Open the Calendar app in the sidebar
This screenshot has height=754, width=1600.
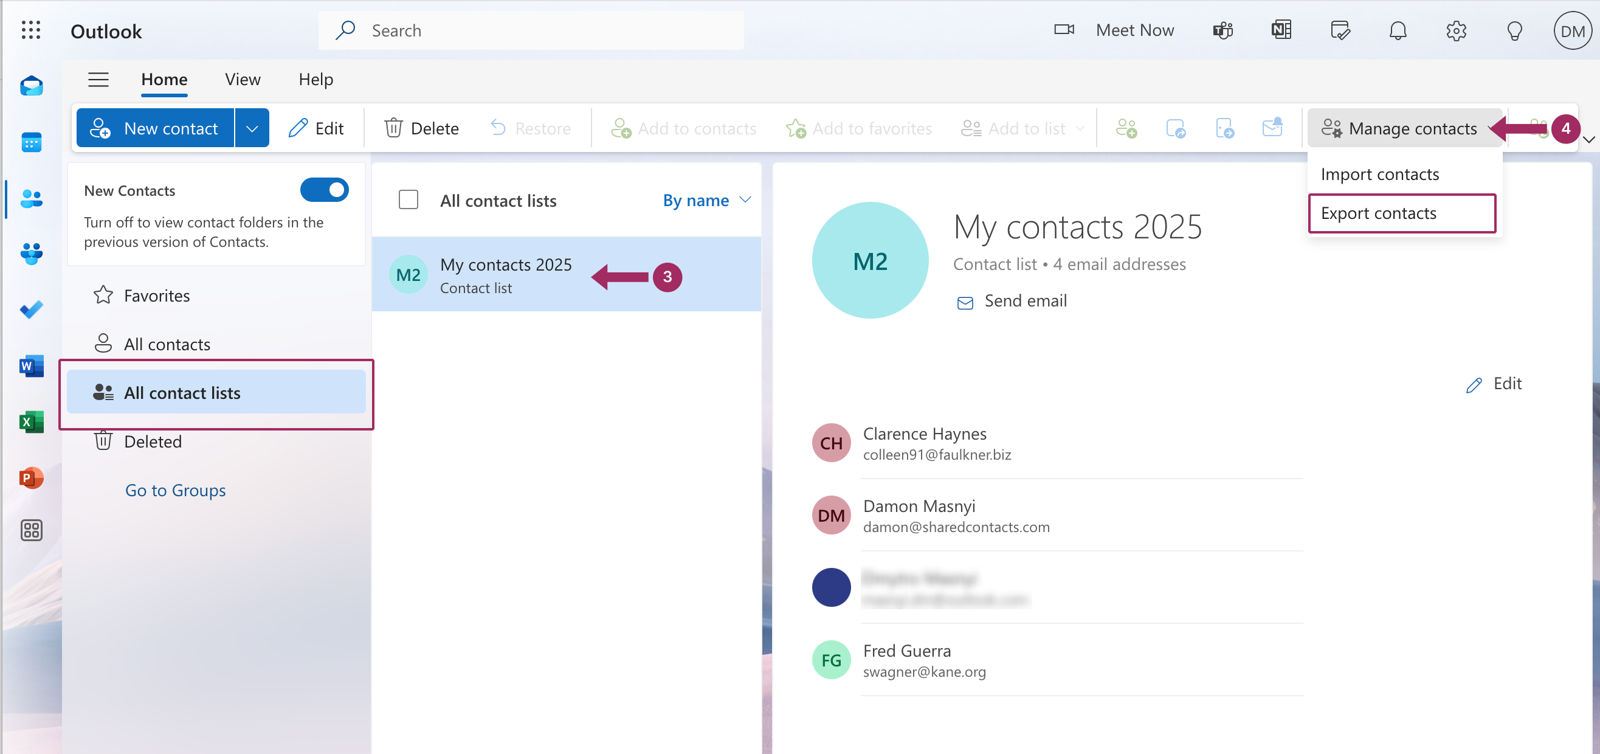pos(31,142)
